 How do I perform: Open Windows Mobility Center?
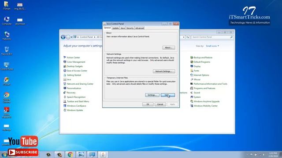[204, 106]
